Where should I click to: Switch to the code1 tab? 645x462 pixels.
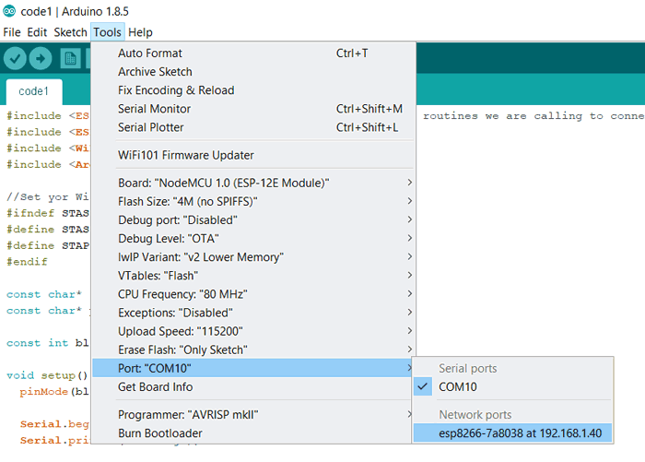coord(34,91)
